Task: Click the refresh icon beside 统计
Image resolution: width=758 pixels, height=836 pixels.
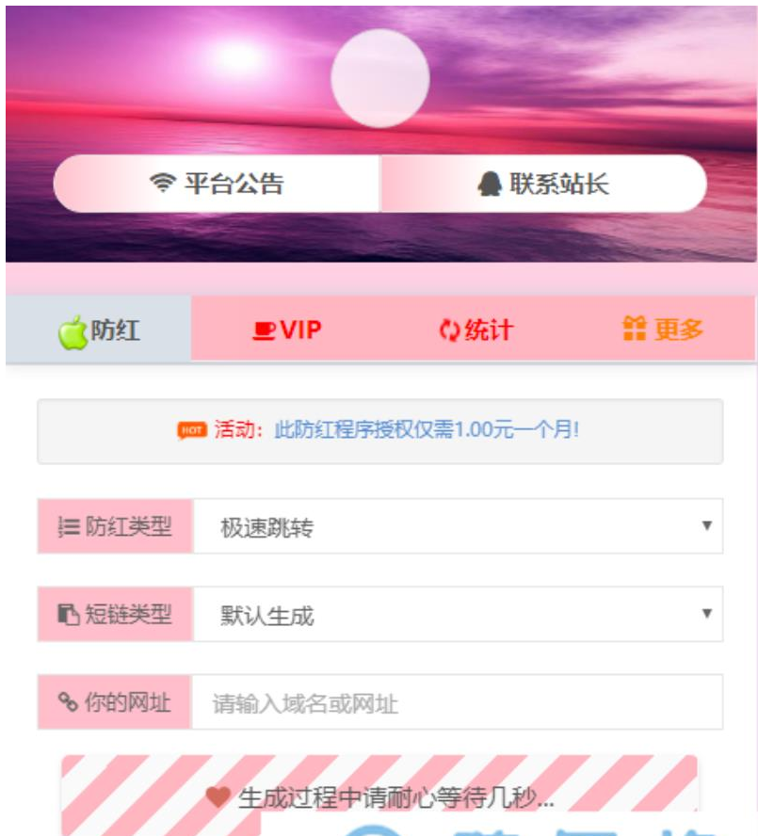Action: pos(449,330)
